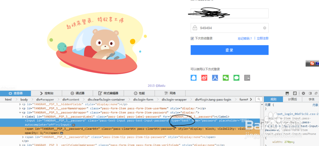Collapse the passwordWrapper p element

[x=20, y=113]
